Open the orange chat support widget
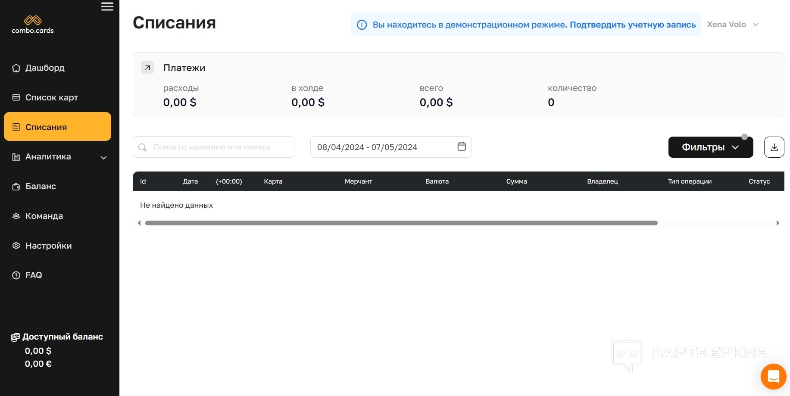 773,376
